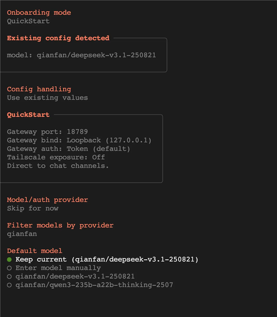The width and height of the screenshot is (277, 317).
Task: Click the Tailscale exposure: Off line
Action: click(55, 157)
